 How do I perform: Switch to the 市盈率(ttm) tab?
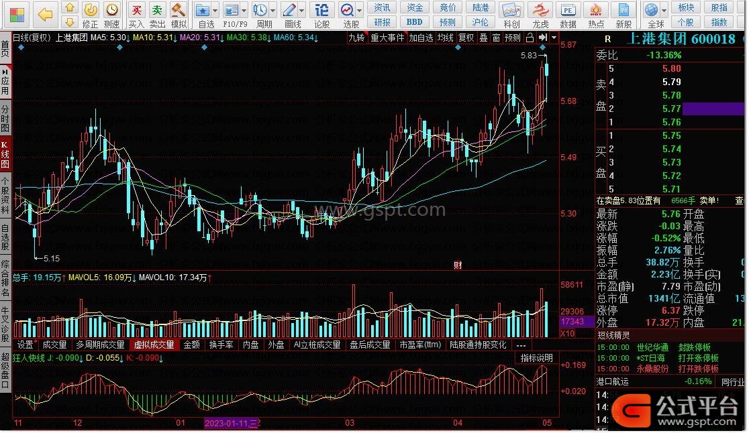420,345
